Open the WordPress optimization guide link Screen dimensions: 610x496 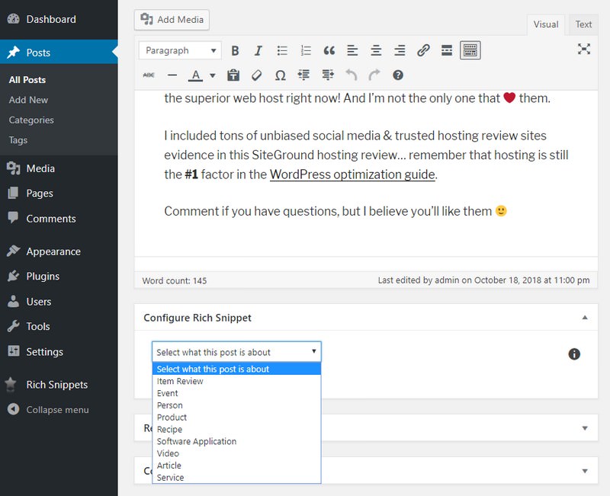351,174
